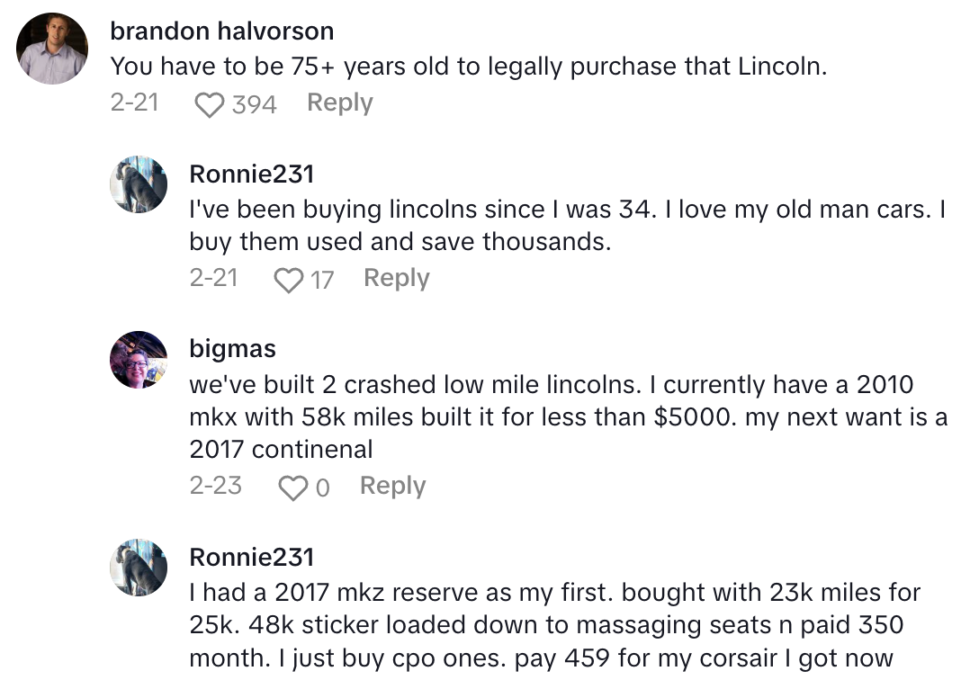Tap the heart on Ronnie231's old man cars comment
The image size is (970, 680).
click(289, 280)
